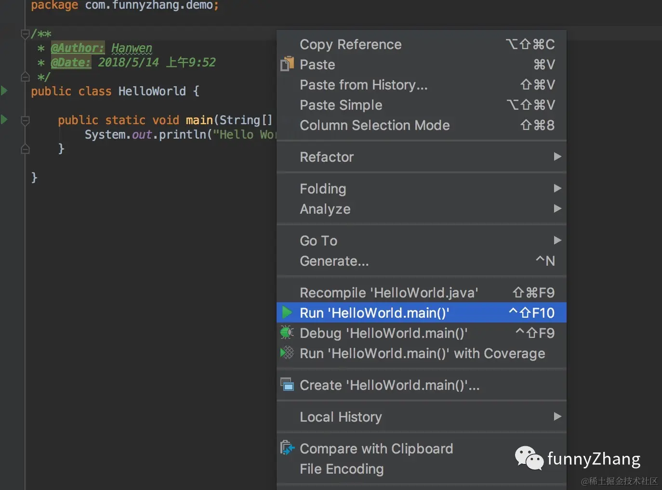Open the Generate… menu entry
This screenshot has height=490, width=662.
[x=422, y=261]
